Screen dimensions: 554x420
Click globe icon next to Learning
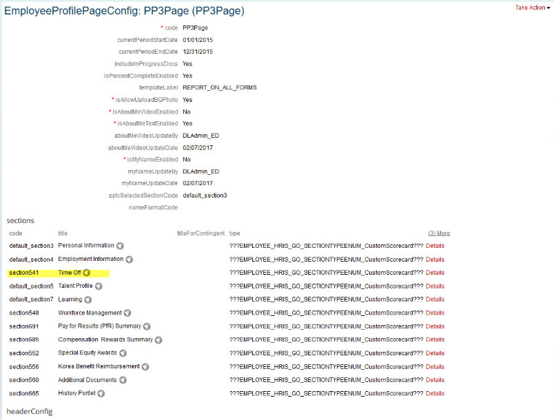(x=88, y=300)
